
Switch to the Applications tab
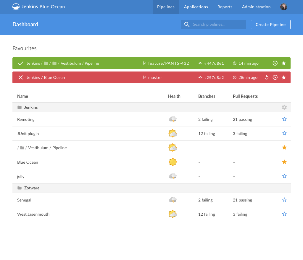196,7
